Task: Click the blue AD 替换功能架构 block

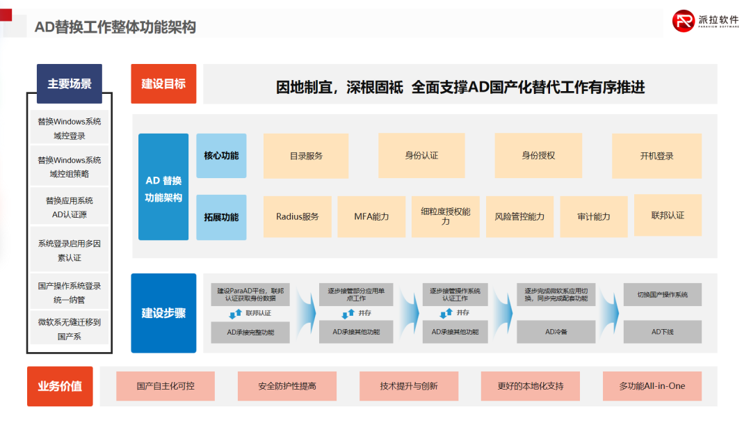Action: pyautogui.click(x=163, y=188)
